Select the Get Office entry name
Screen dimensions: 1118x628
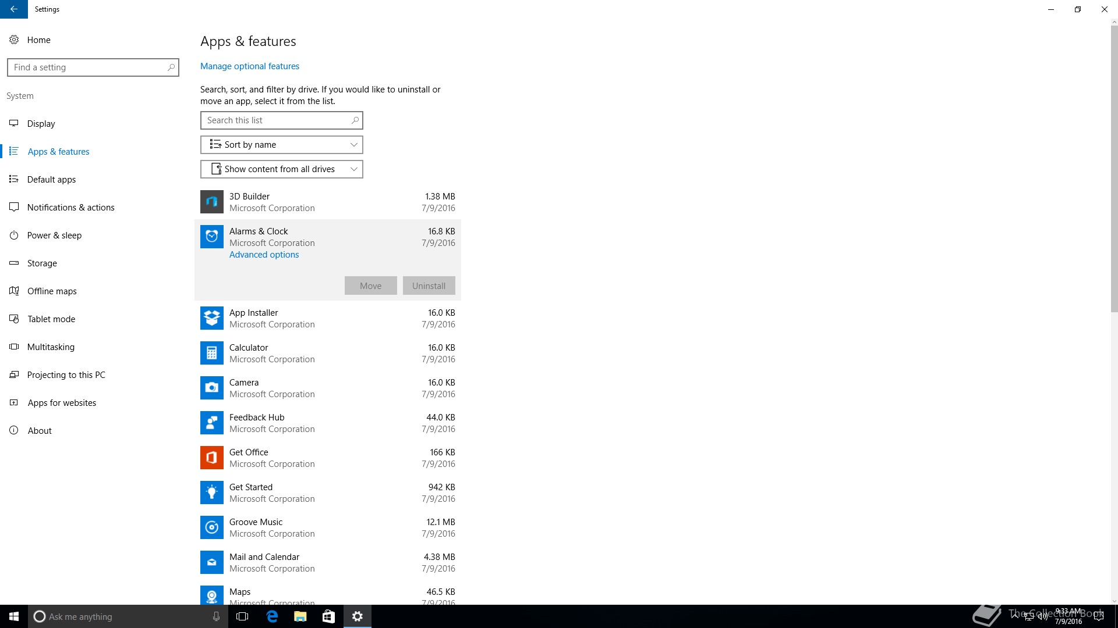[x=249, y=452]
